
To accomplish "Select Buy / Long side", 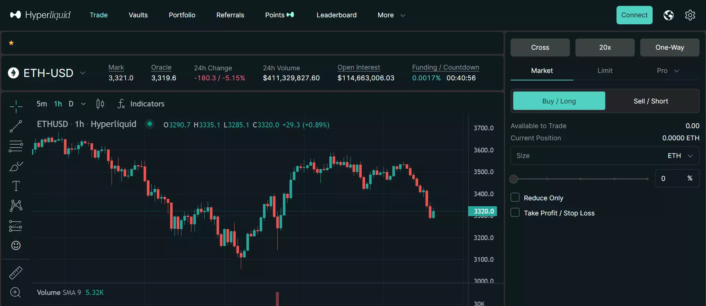I will point(559,101).
